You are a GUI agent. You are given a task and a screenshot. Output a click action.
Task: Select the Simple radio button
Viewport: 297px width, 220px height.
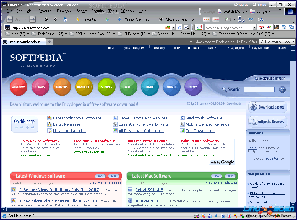(254, 4)
